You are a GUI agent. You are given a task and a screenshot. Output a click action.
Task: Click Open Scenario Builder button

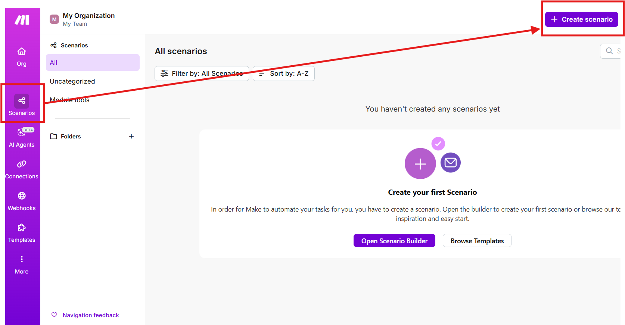(394, 241)
